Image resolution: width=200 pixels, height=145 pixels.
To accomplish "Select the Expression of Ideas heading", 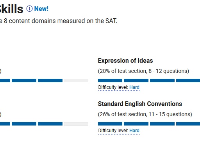I will pyautogui.click(x=125, y=61).
